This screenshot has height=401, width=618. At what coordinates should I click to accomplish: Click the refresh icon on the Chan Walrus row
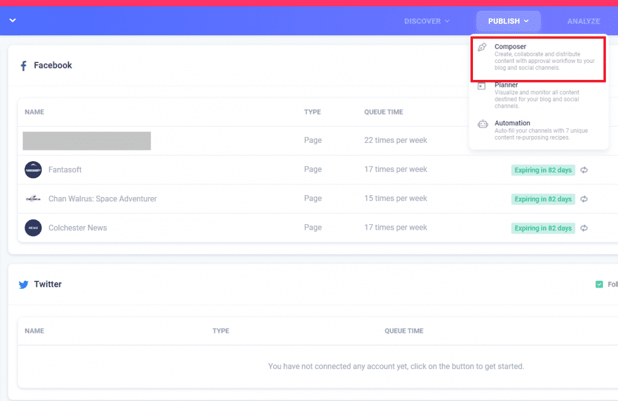pos(584,199)
